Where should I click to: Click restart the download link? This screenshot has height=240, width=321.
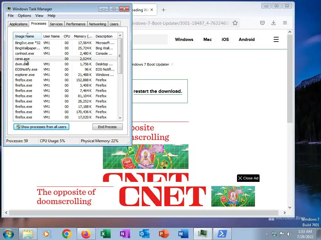(158, 91)
